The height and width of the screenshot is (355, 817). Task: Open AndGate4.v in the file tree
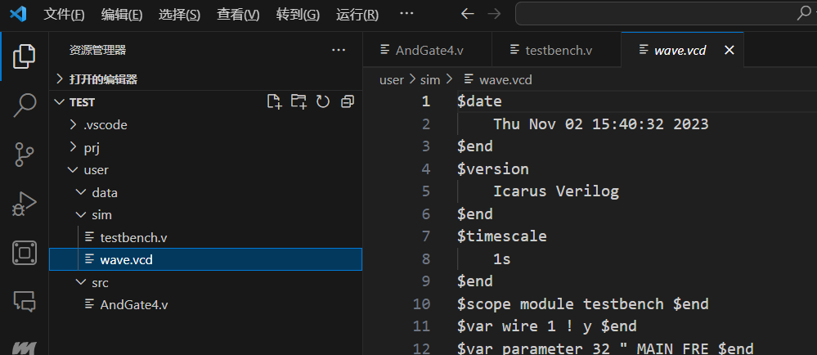pyautogui.click(x=133, y=304)
